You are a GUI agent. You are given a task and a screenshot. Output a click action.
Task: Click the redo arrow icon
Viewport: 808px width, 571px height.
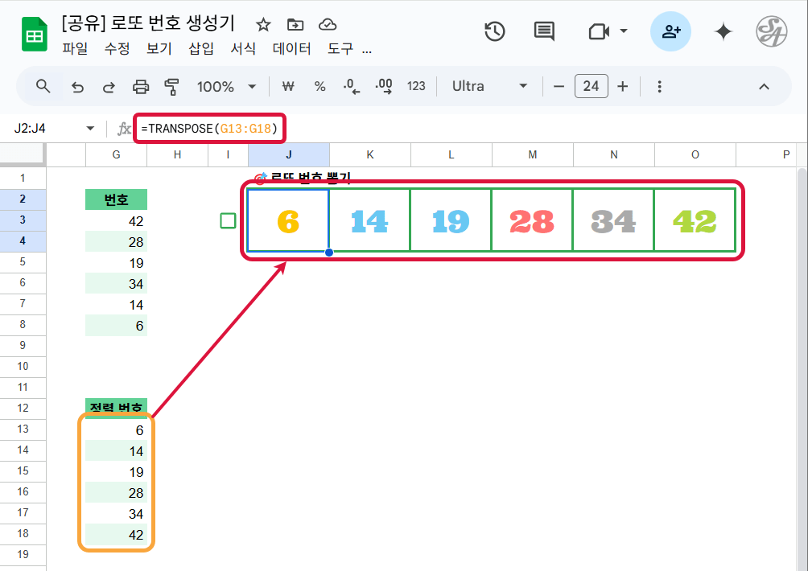point(109,86)
